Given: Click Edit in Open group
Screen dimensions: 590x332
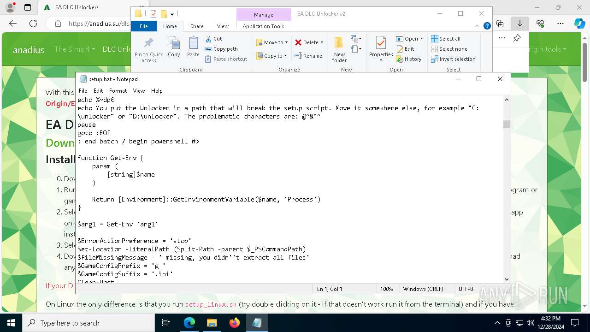Looking at the screenshot, I should click(x=405, y=49).
